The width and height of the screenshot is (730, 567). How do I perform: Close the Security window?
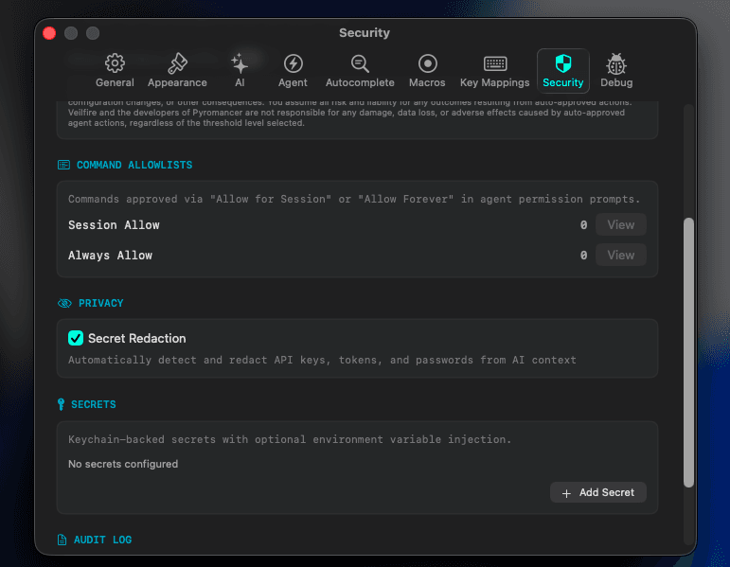tap(49, 33)
